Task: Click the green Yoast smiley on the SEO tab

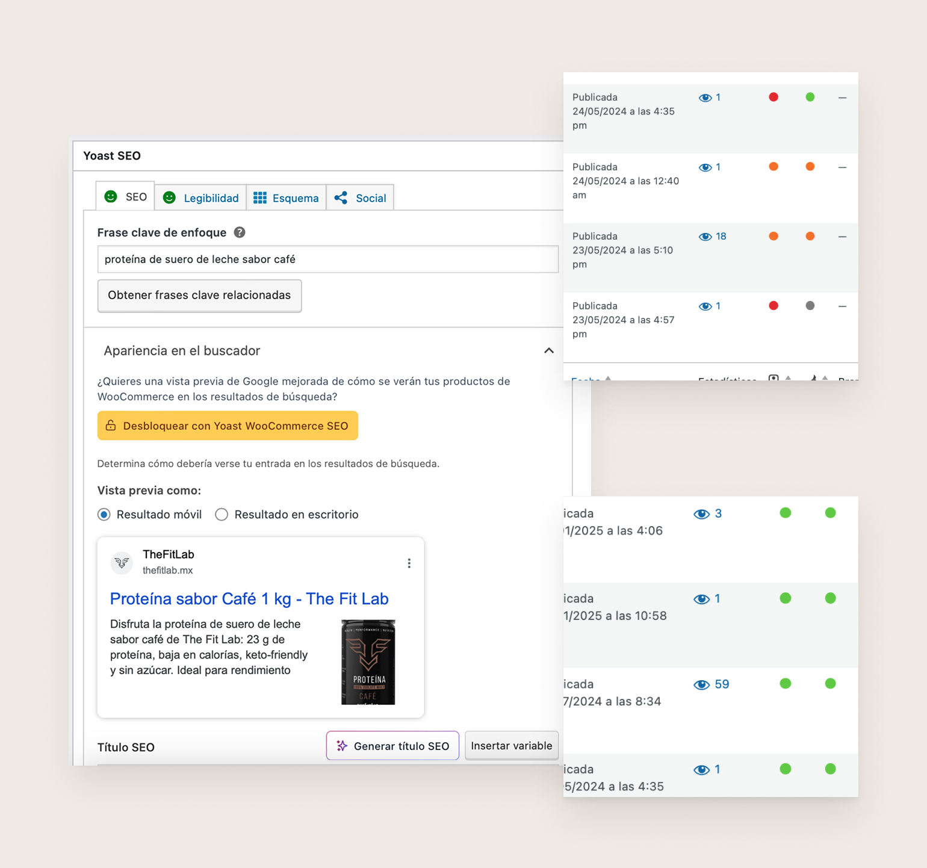Action: (x=111, y=197)
